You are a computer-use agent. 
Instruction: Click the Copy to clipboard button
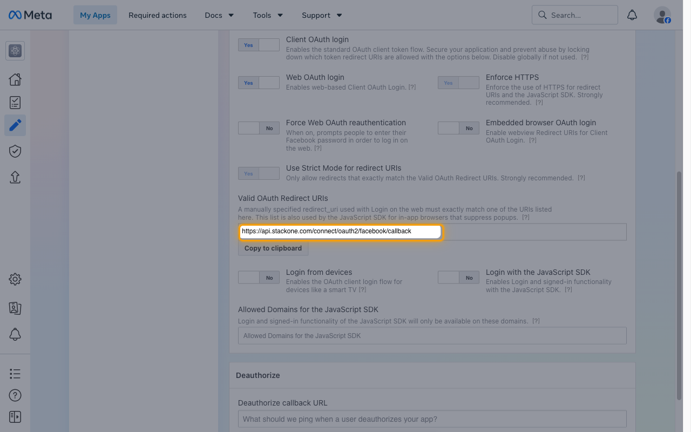(x=273, y=248)
